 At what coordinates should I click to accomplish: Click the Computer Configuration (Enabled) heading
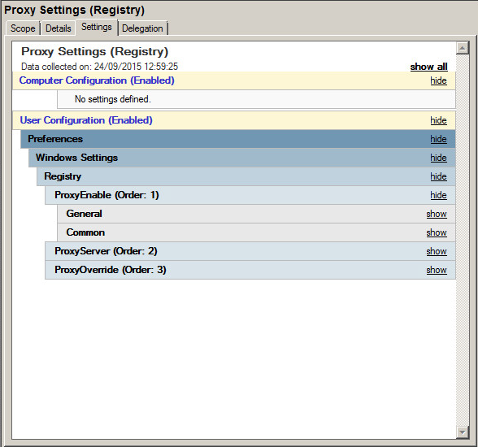coord(97,80)
